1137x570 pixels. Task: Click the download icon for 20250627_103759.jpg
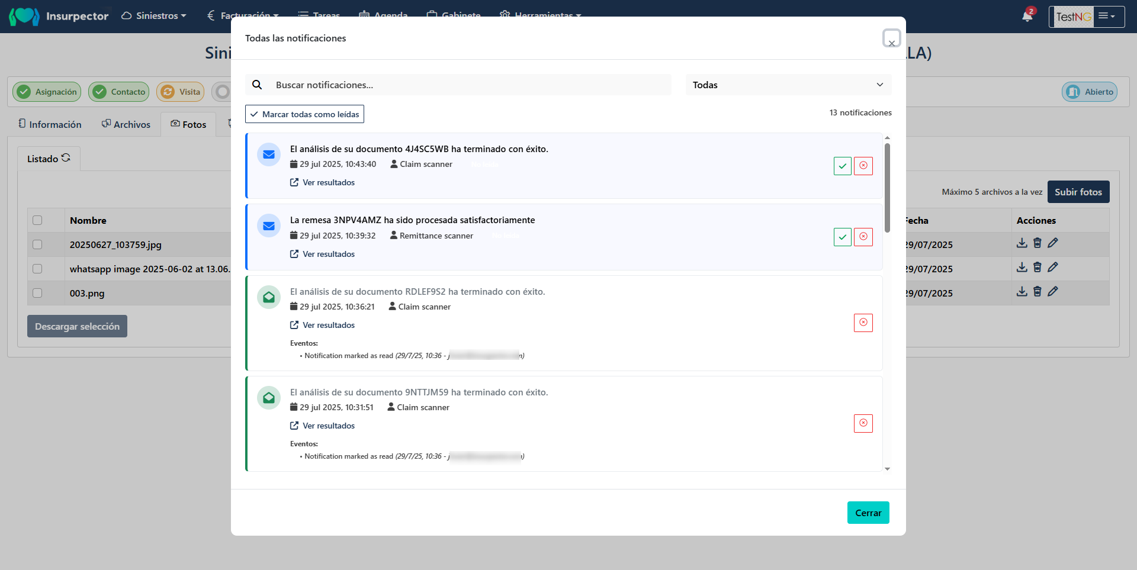click(1022, 243)
